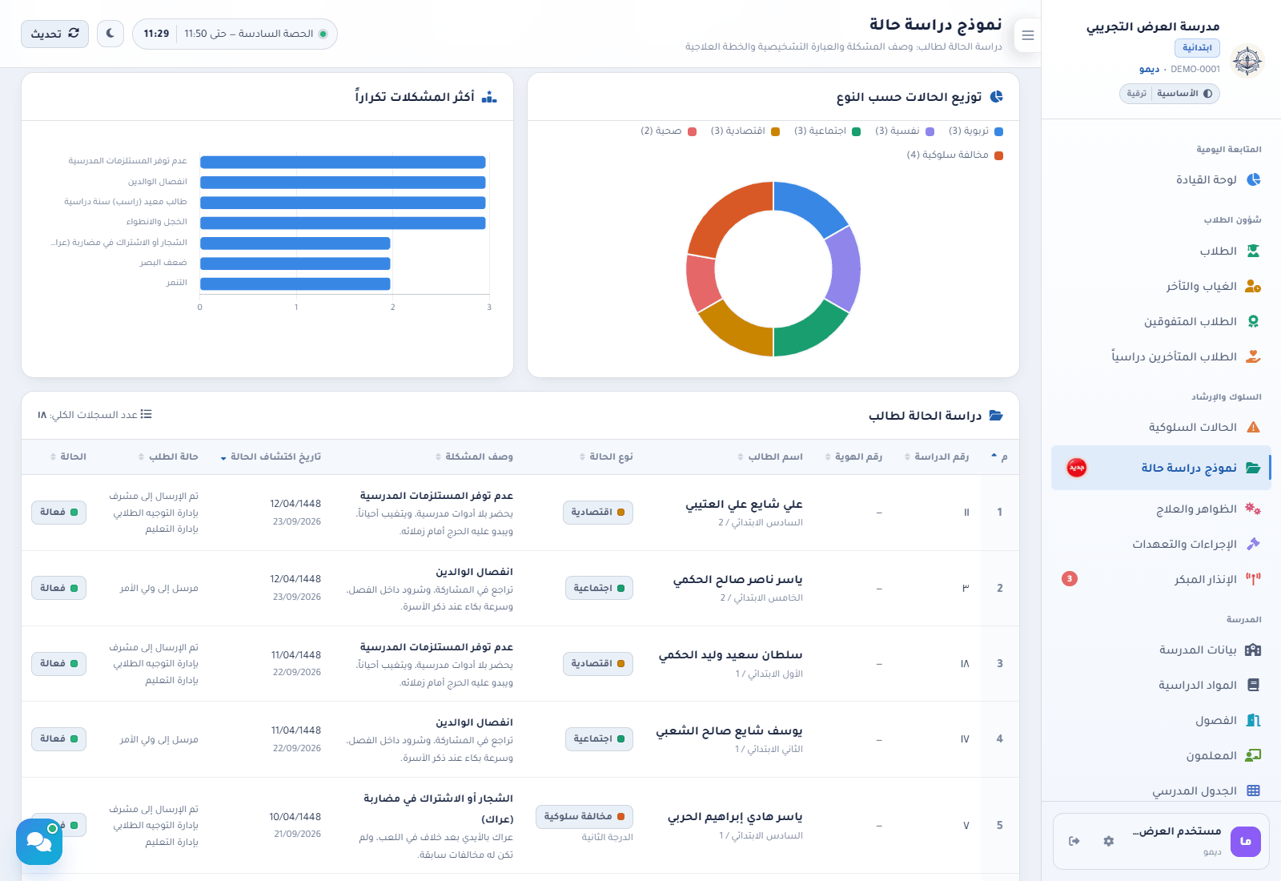This screenshot has height=881, width=1281.
Task: Click اقتصادية badge for سلطان سعيد وليد
Action: pos(598,663)
